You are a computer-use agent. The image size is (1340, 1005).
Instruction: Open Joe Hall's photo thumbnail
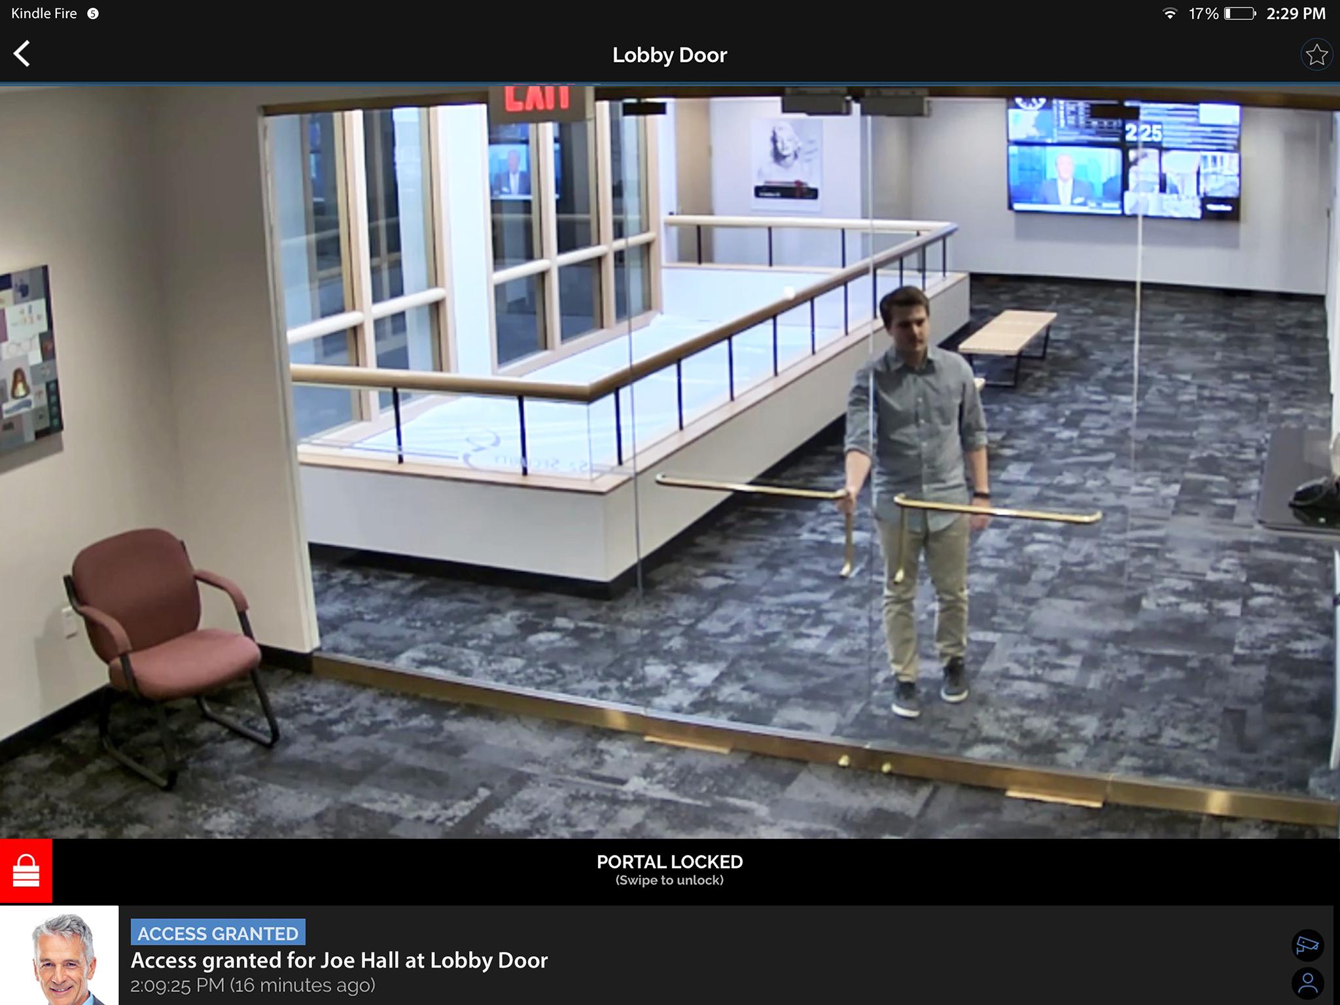[59, 955]
